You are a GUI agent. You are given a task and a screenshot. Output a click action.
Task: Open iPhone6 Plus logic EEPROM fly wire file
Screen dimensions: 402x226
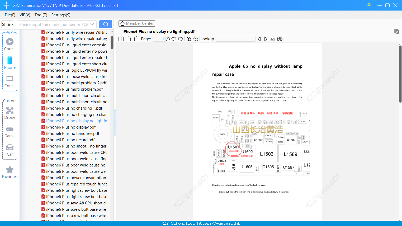coord(74,70)
